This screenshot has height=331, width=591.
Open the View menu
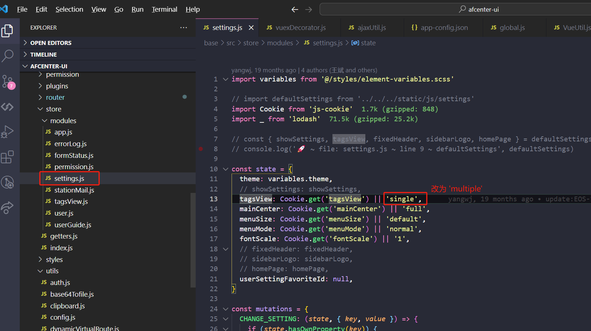(99, 9)
